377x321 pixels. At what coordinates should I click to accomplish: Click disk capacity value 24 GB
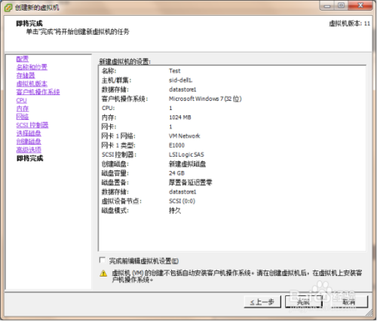(x=176, y=173)
